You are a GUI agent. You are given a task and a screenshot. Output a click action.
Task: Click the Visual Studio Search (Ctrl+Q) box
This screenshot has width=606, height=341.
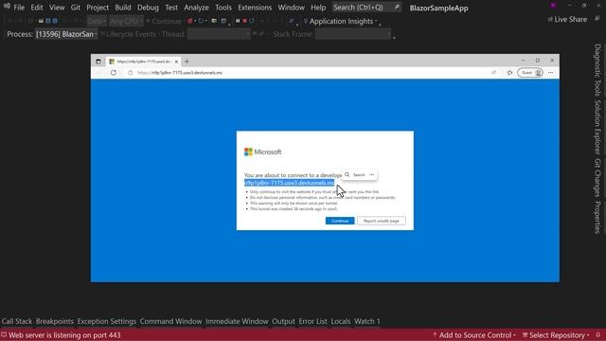click(366, 8)
